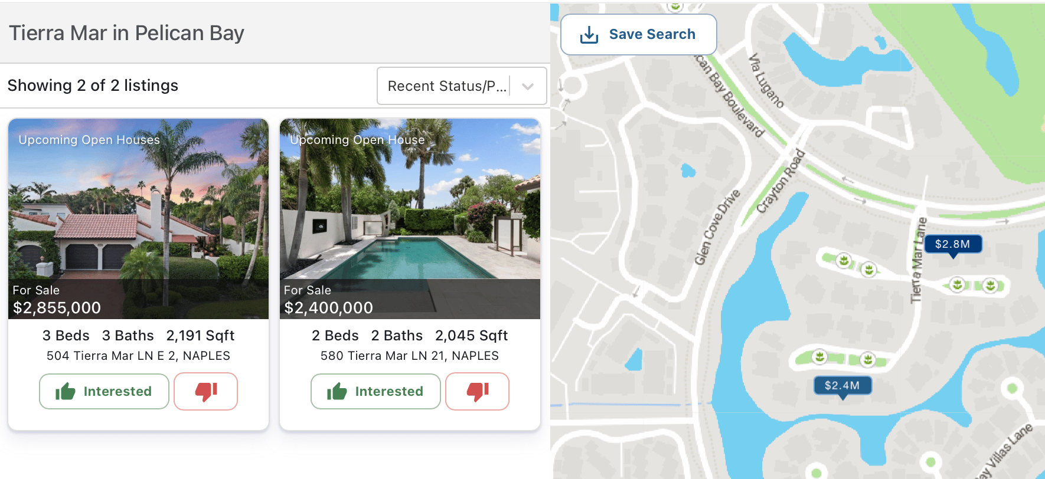1045x479 pixels.
Task: Open address link 580 Tierra Mar LN 21, NAPLES
Action: (410, 356)
